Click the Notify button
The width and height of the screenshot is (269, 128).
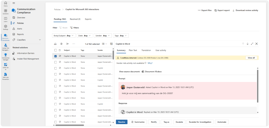coord(154,122)
